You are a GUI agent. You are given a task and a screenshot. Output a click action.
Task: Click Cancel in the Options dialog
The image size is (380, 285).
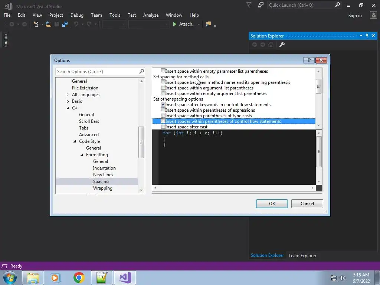[x=307, y=204]
